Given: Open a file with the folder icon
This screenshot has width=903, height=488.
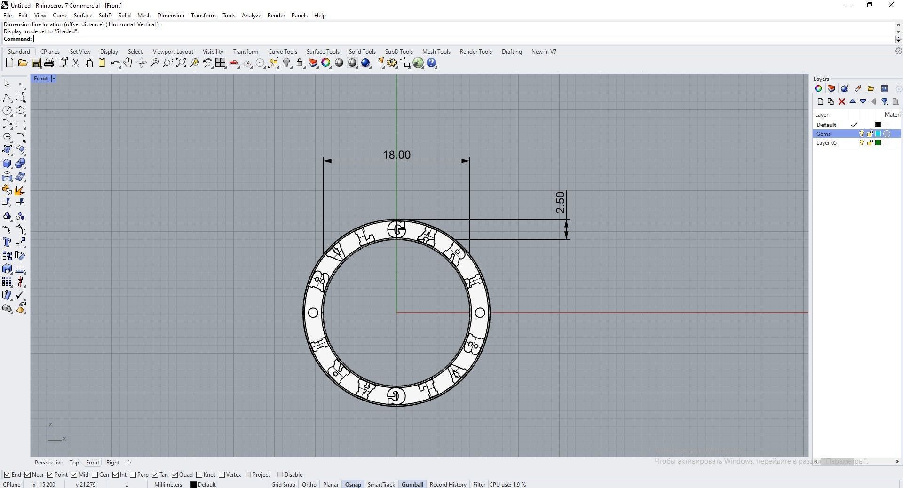Looking at the screenshot, I should point(23,63).
